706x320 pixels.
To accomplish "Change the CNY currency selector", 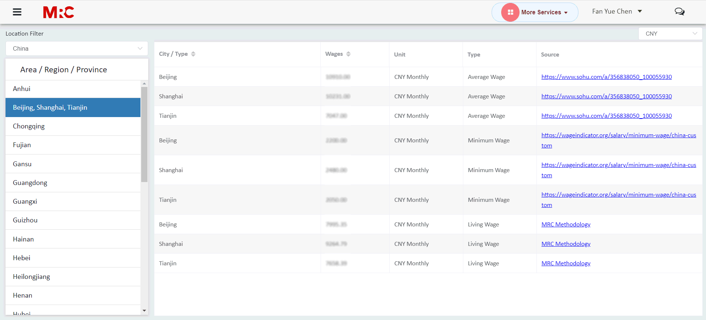I will tap(670, 33).
